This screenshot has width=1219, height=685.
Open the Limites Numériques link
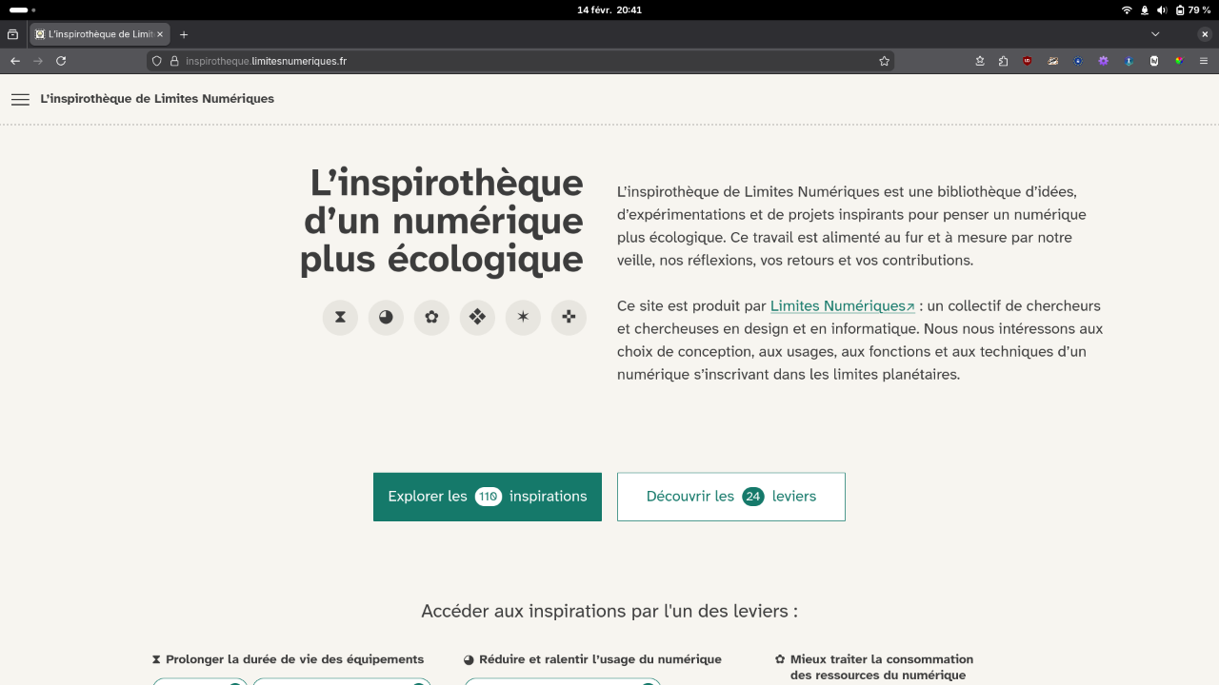pos(842,306)
